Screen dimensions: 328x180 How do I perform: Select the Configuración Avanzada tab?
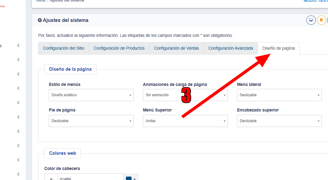(x=230, y=48)
